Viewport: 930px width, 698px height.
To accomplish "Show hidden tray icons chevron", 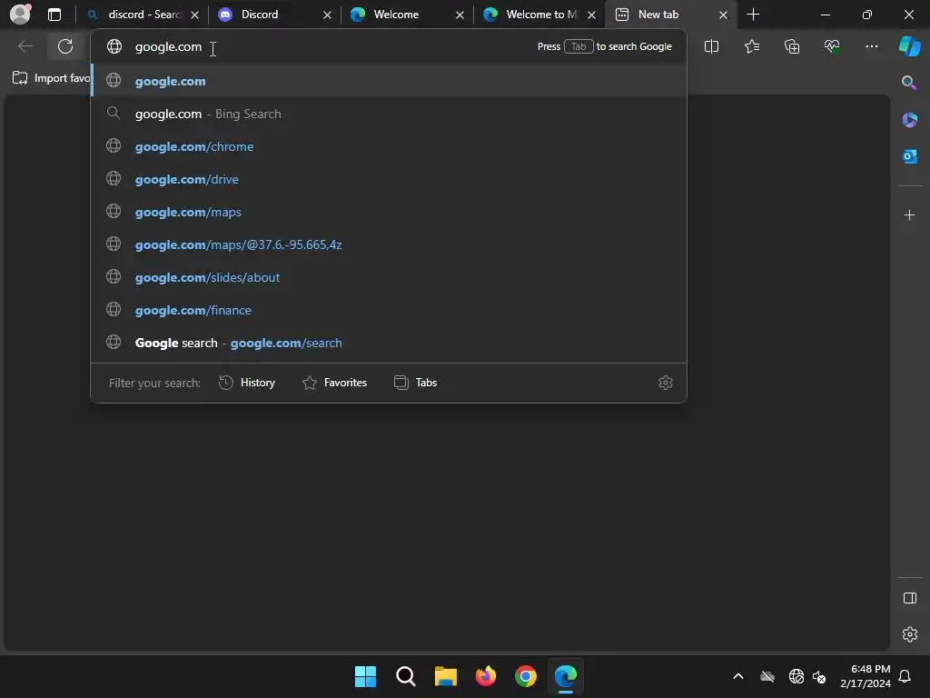I will [738, 676].
